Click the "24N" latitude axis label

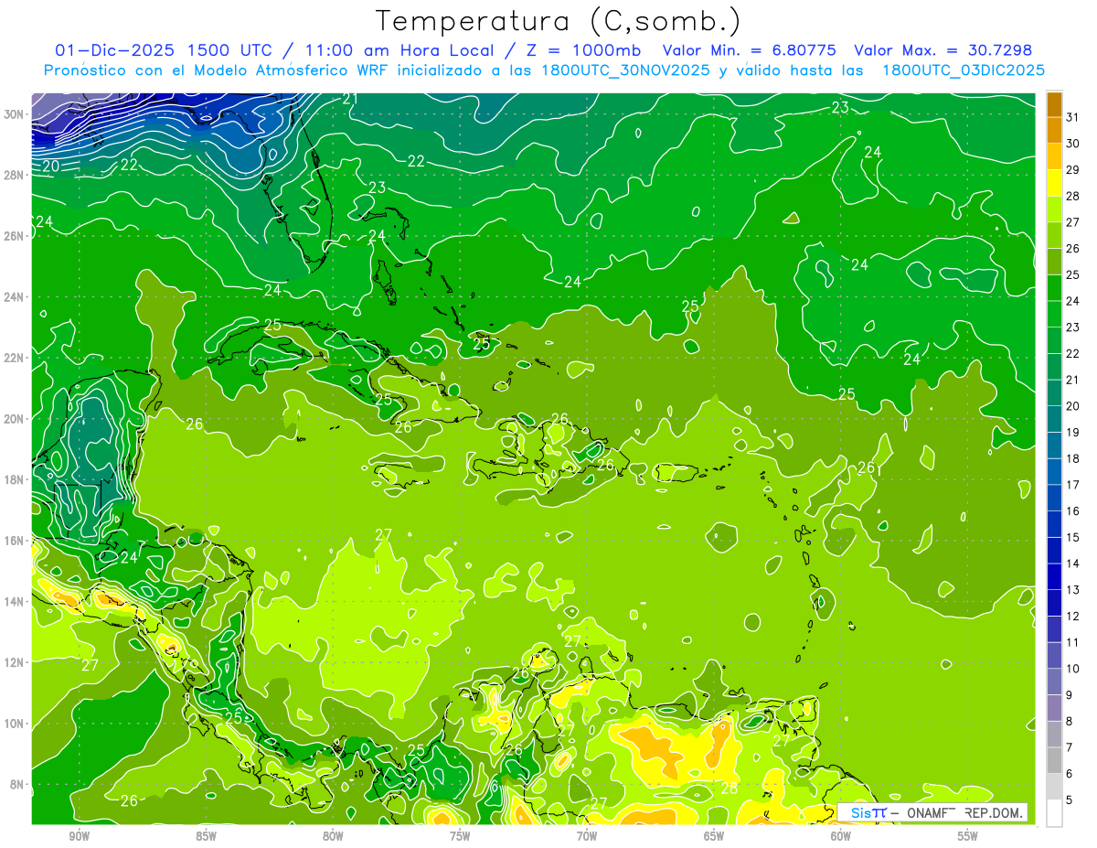pyautogui.click(x=14, y=296)
